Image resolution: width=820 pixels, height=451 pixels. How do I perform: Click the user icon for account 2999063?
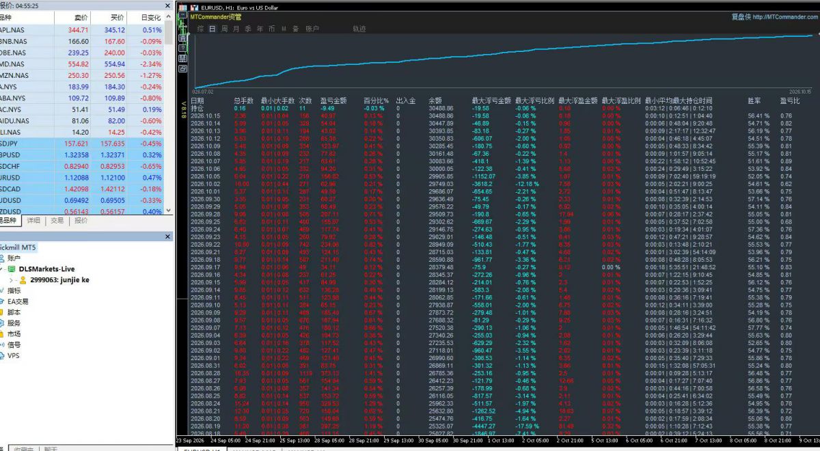tap(23, 279)
